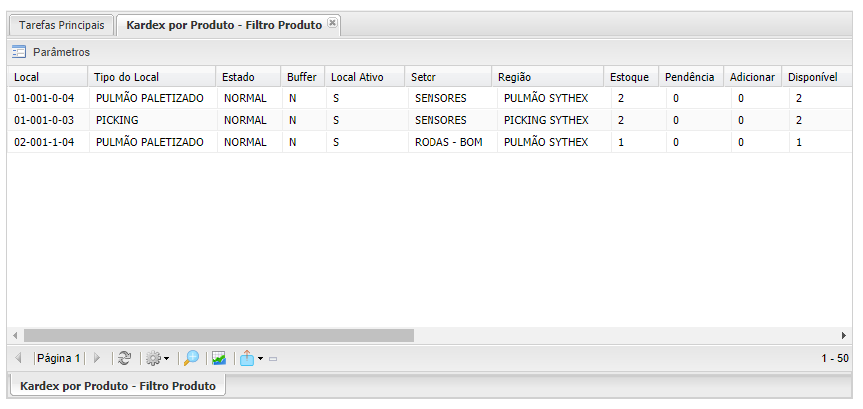Click the horizontal scrollbar thumb
Image resolution: width=863 pixels, height=409 pixels.
[218, 336]
